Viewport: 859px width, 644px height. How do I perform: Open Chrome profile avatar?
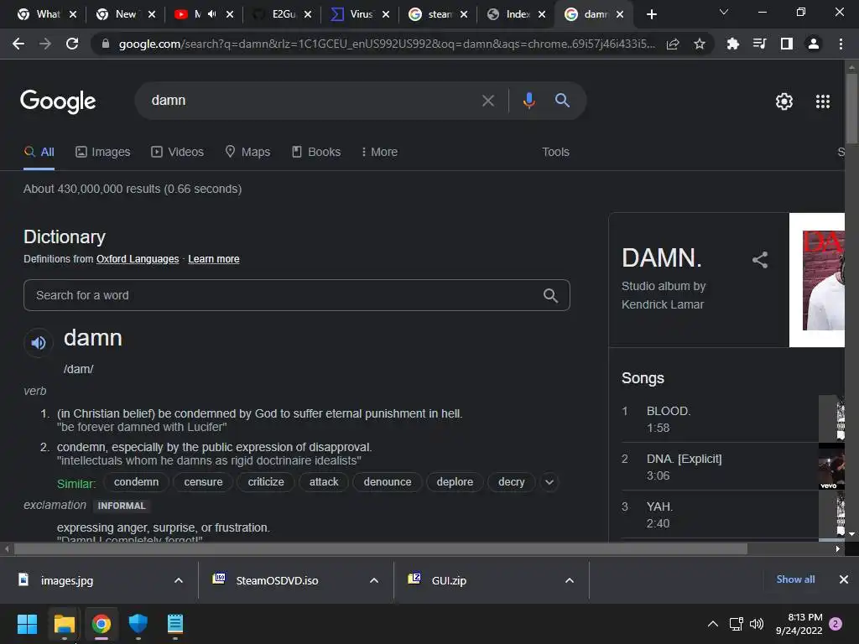coord(814,44)
